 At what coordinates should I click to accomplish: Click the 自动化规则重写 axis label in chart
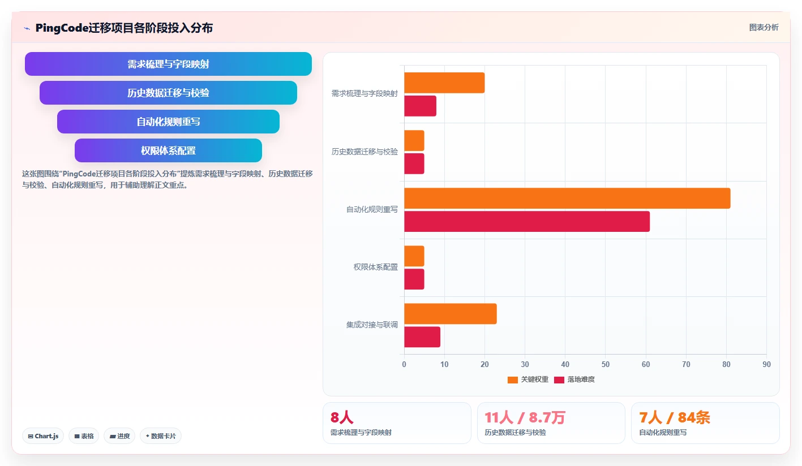click(372, 209)
